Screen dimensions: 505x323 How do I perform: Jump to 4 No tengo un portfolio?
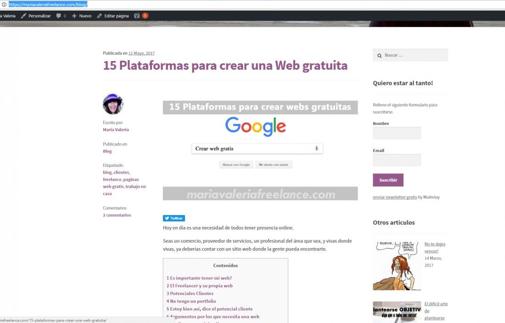[191, 301]
